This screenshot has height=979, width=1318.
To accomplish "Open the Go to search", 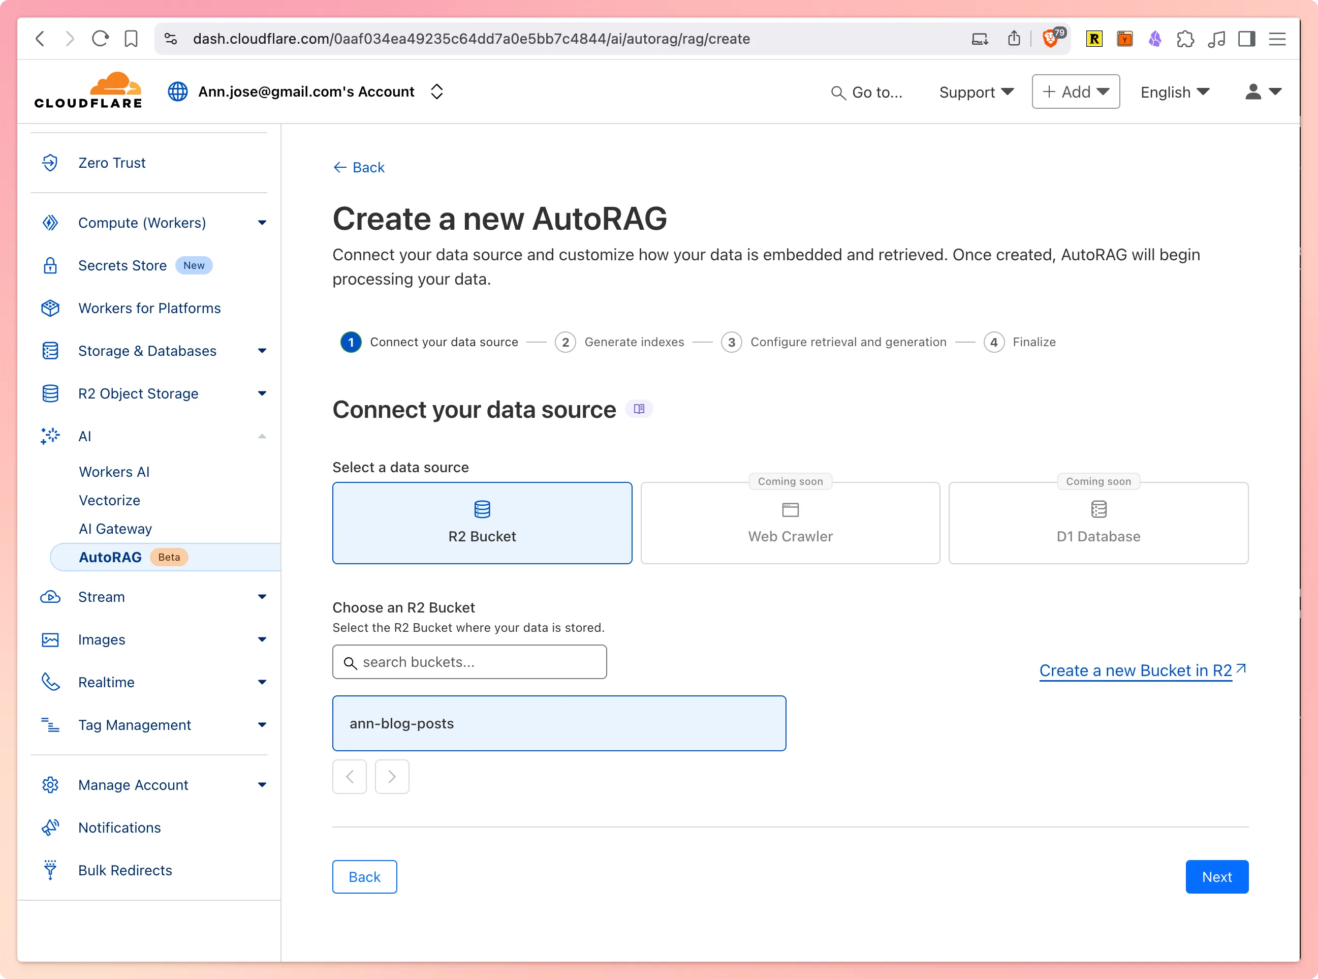I will (867, 92).
